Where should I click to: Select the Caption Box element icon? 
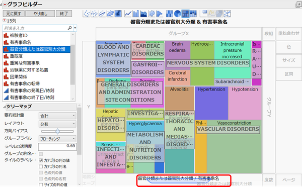(203, 14)
